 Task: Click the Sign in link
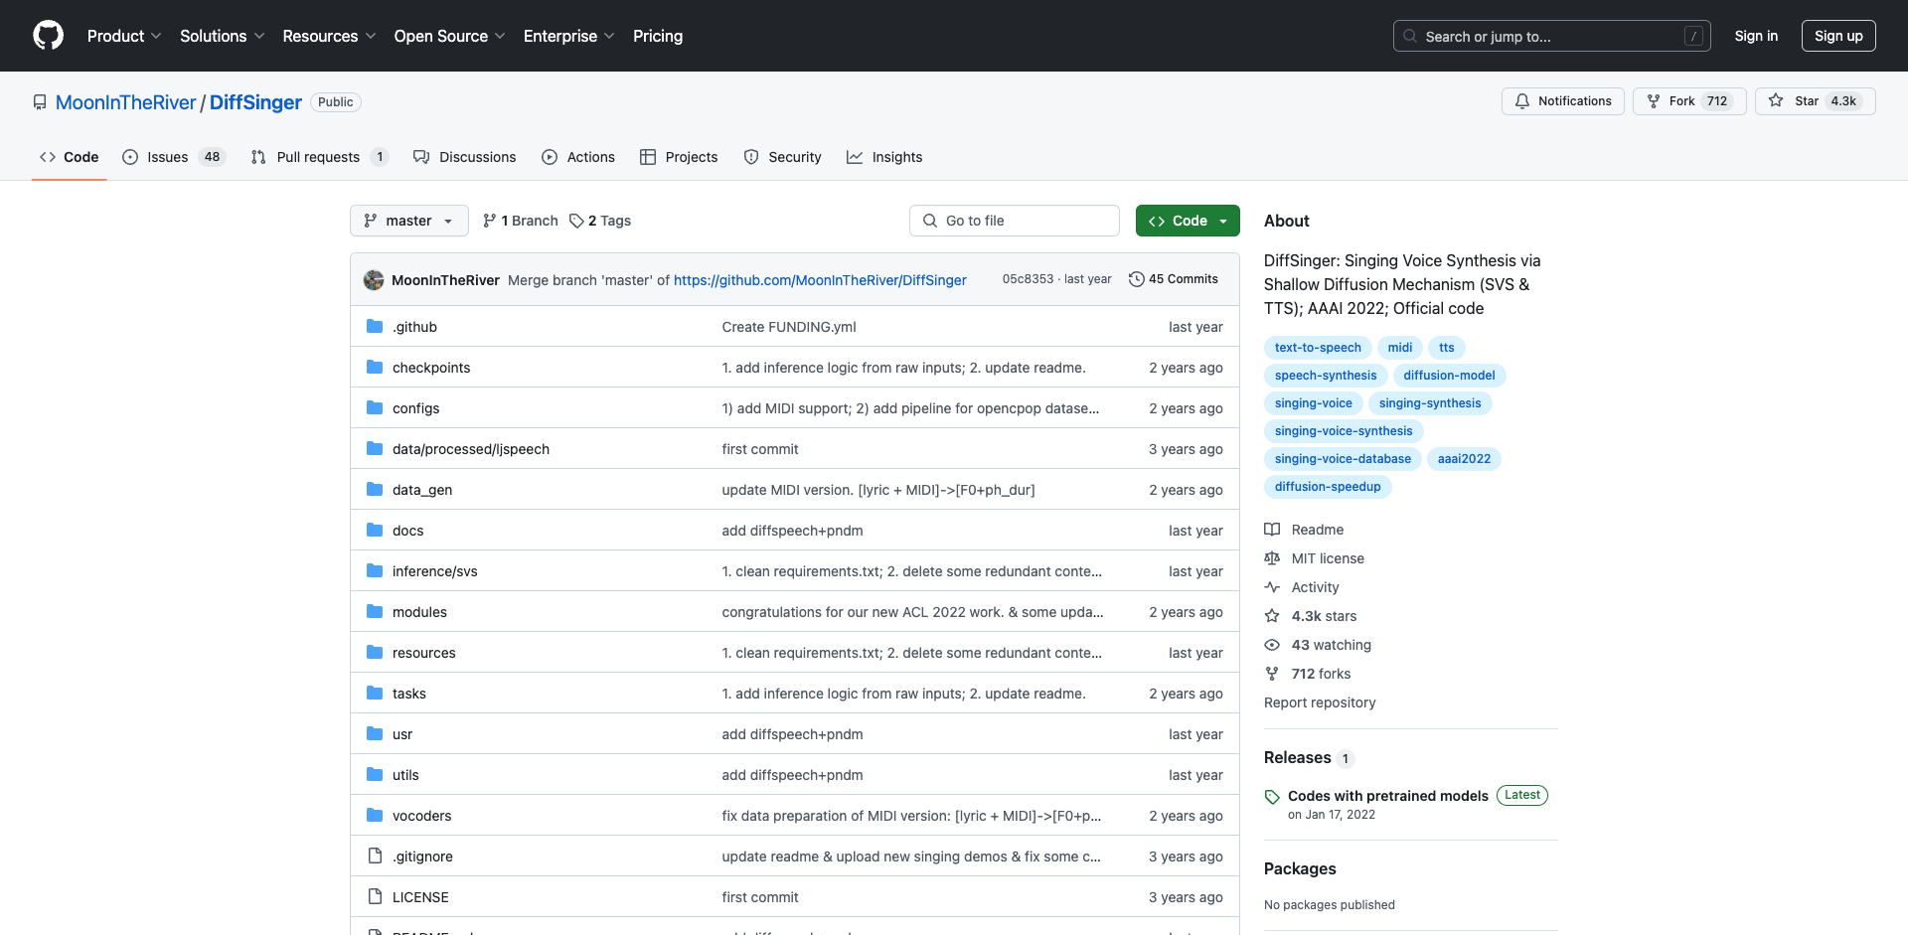pos(1756,36)
